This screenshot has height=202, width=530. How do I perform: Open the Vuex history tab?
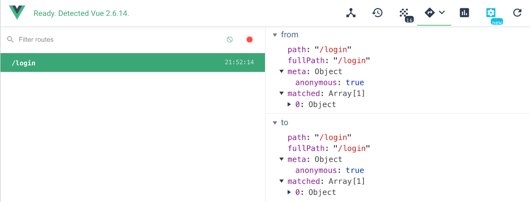377,13
